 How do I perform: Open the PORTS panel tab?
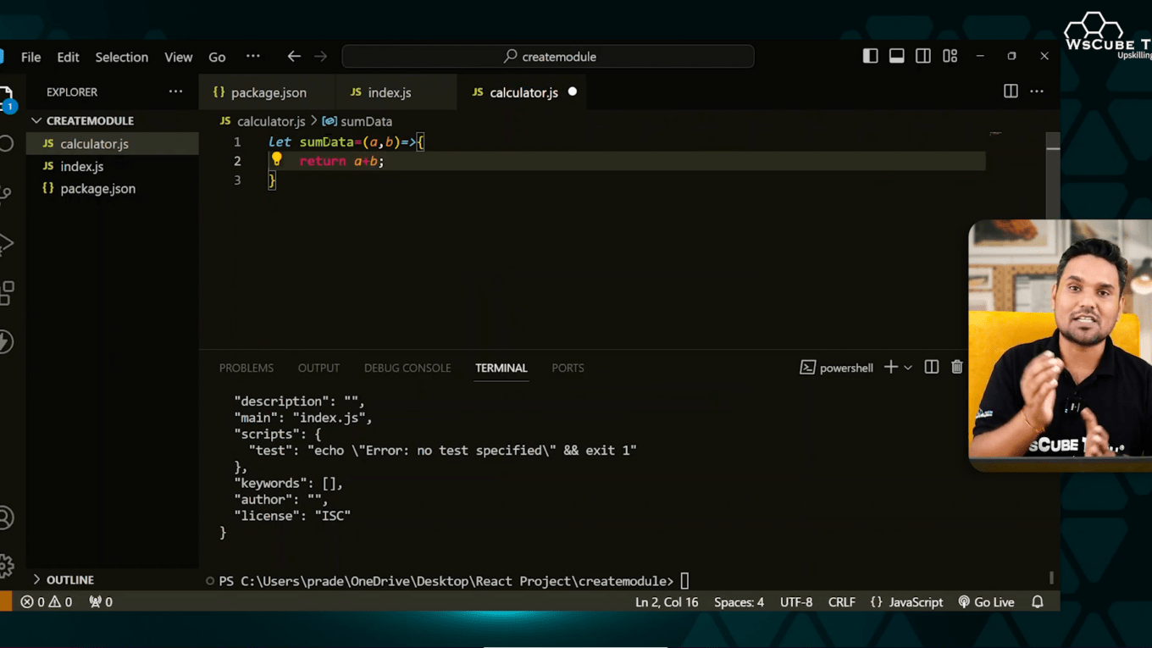[568, 368]
